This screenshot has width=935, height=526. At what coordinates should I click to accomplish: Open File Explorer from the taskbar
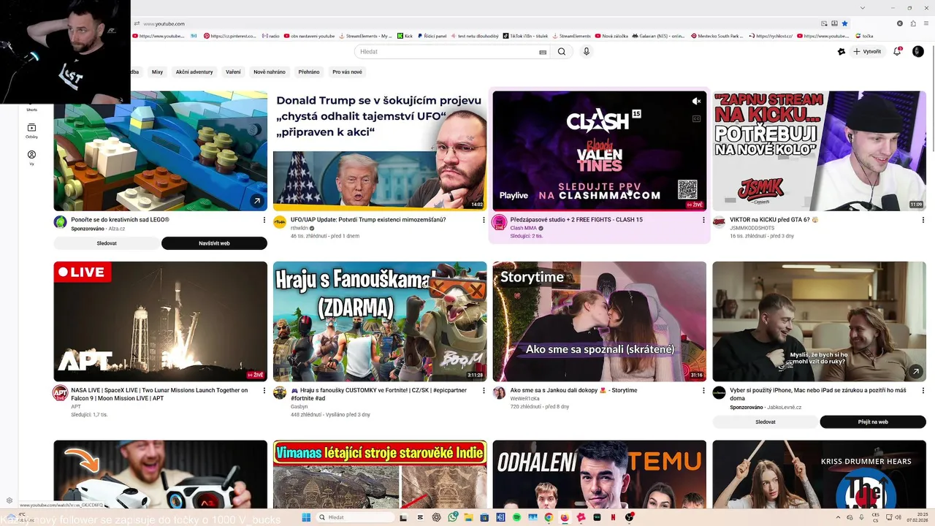(x=468, y=517)
